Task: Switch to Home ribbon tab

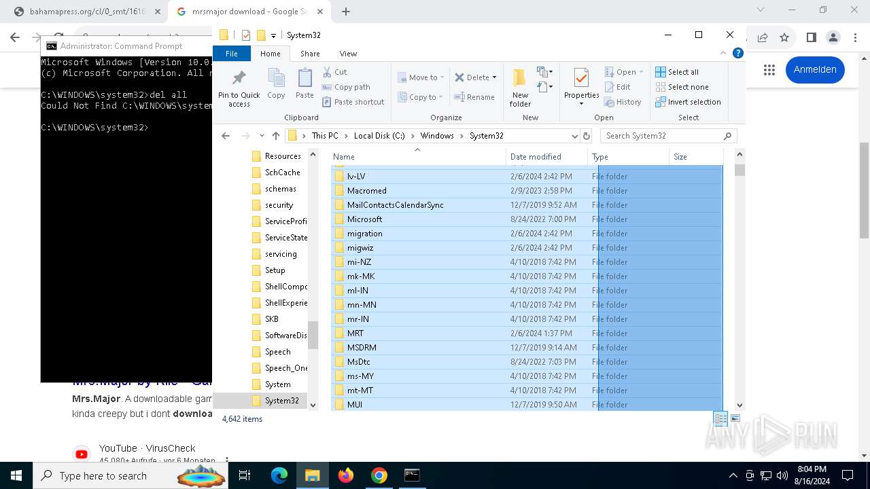Action: [x=270, y=54]
